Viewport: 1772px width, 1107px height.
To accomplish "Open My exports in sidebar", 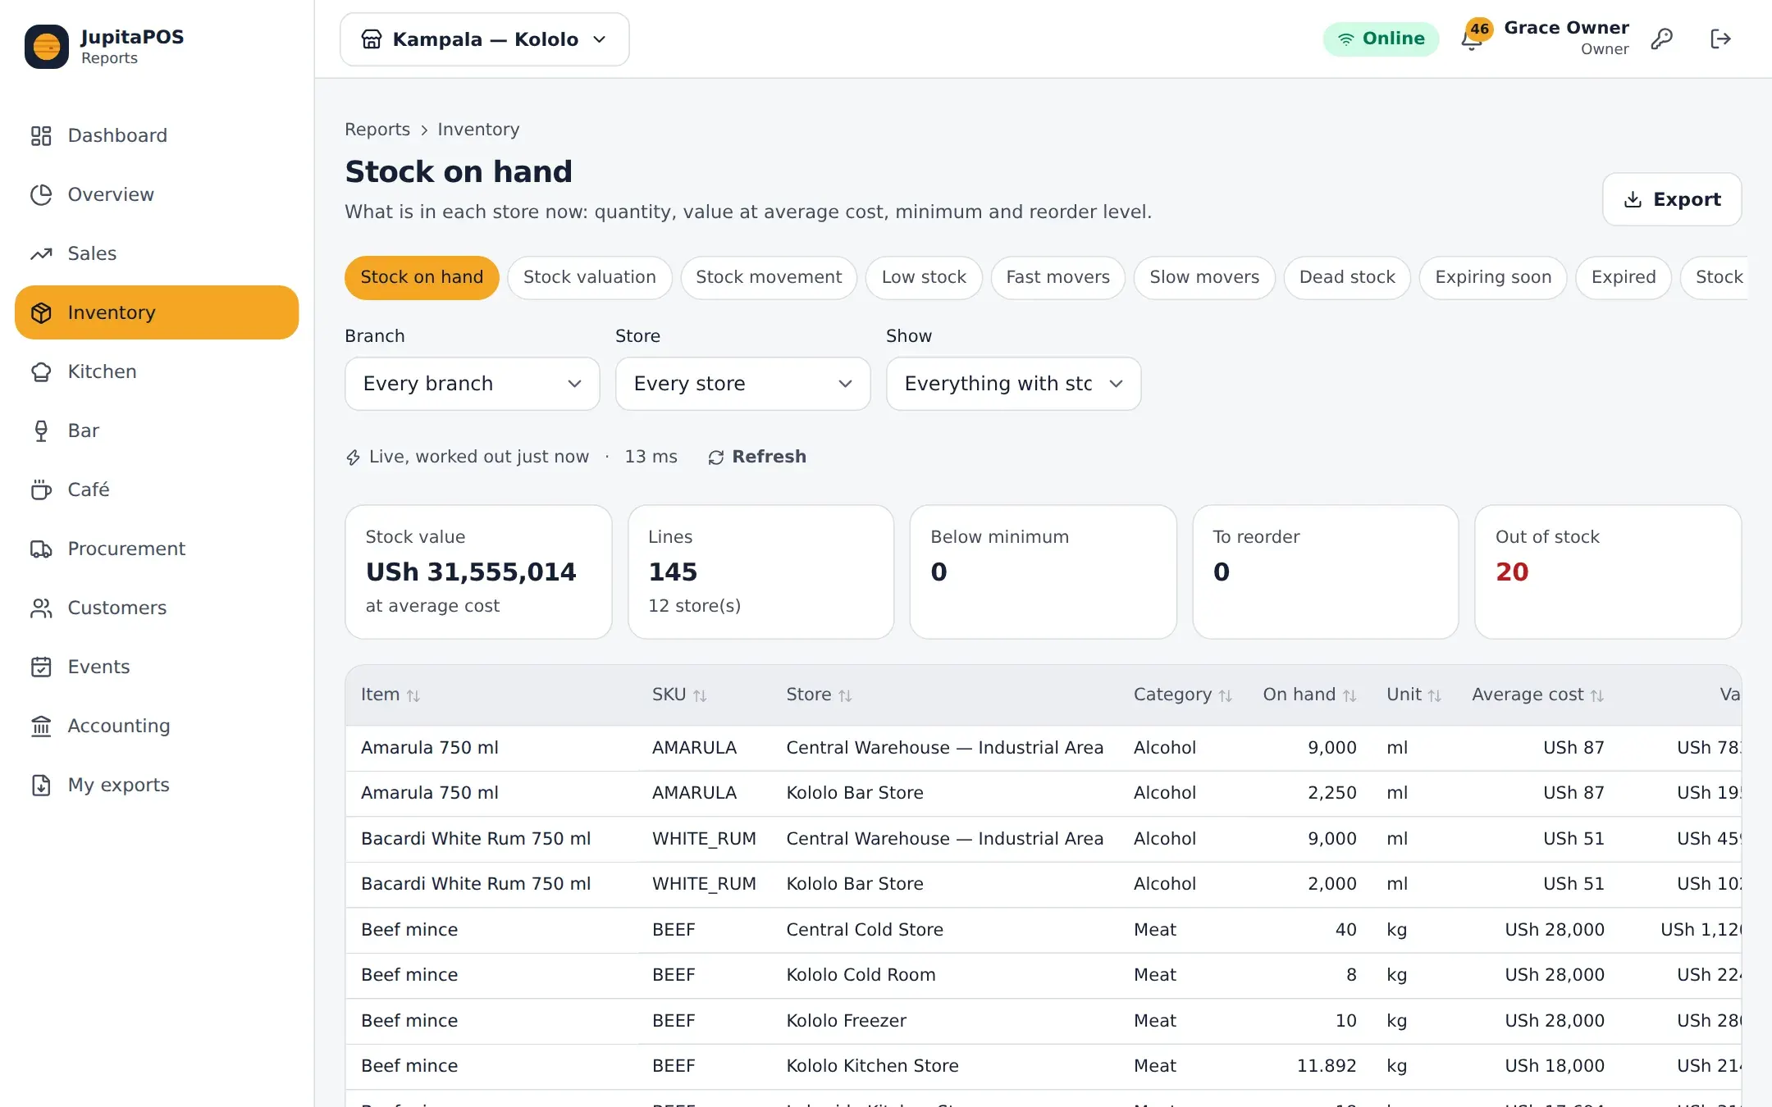I will [x=157, y=785].
